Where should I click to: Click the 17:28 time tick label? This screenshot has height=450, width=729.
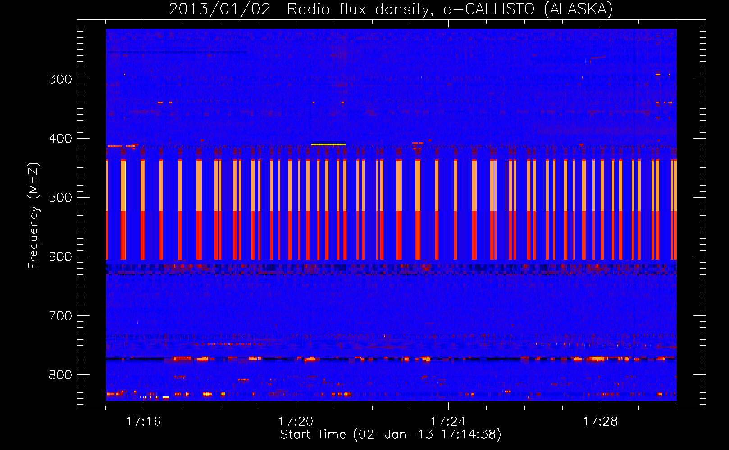tap(600, 422)
